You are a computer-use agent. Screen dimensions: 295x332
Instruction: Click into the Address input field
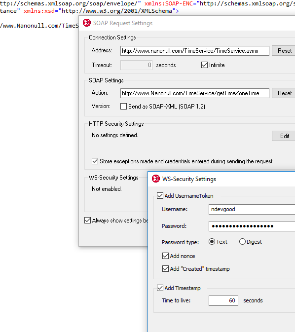[195, 51]
